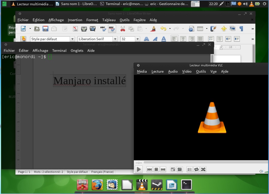This screenshot has height=194, width=269.
Task: Expand the font size 32 dropdown arrow
Action: point(137,39)
